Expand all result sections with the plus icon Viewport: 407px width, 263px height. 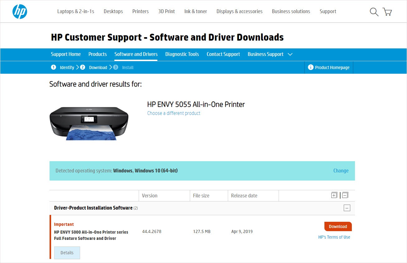tap(334, 195)
